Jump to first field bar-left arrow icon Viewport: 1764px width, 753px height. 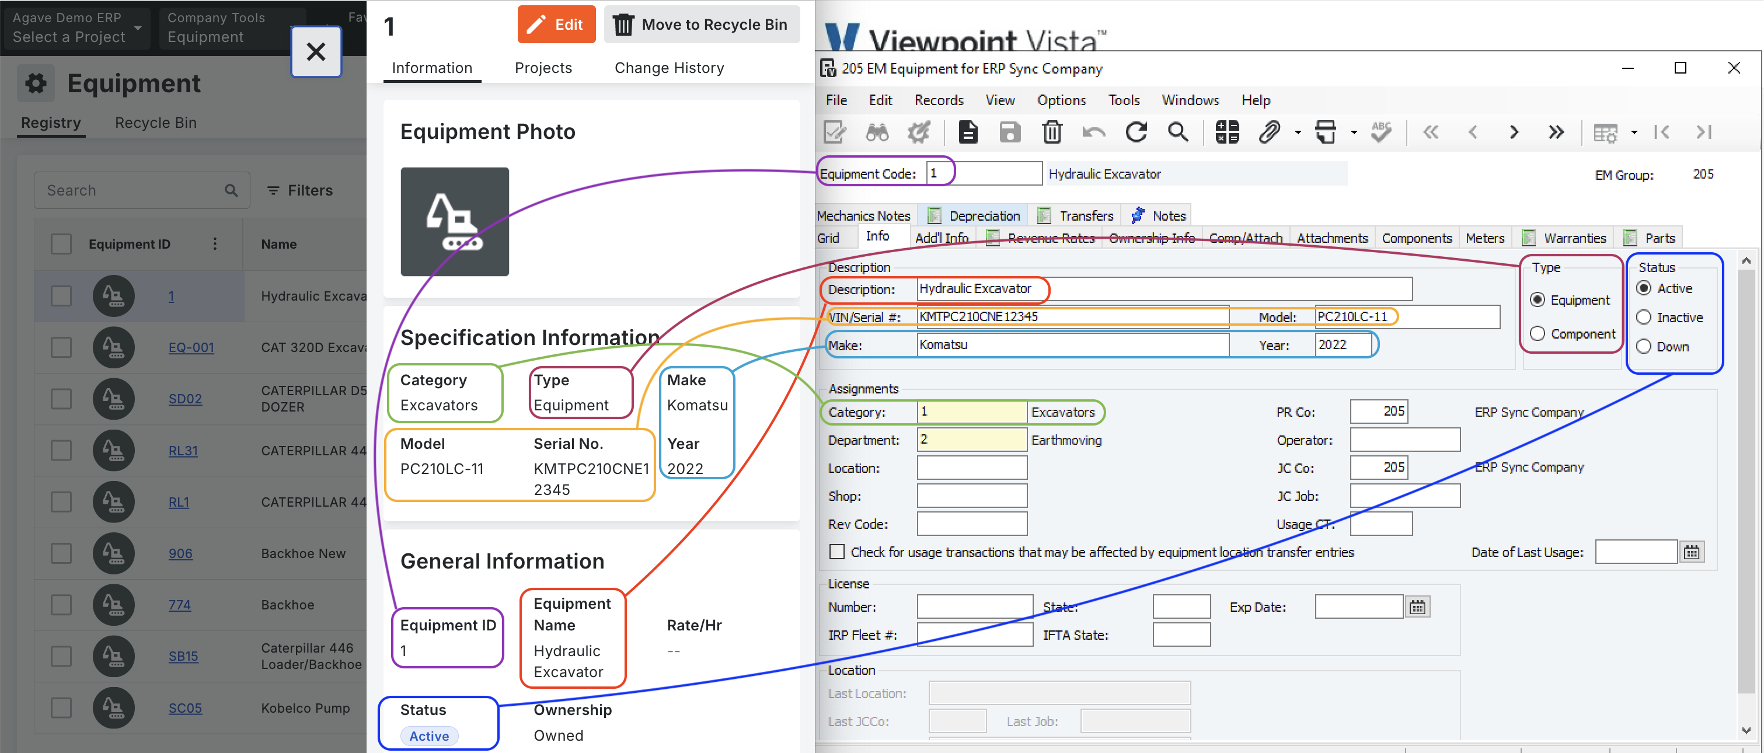pyautogui.click(x=1661, y=132)
